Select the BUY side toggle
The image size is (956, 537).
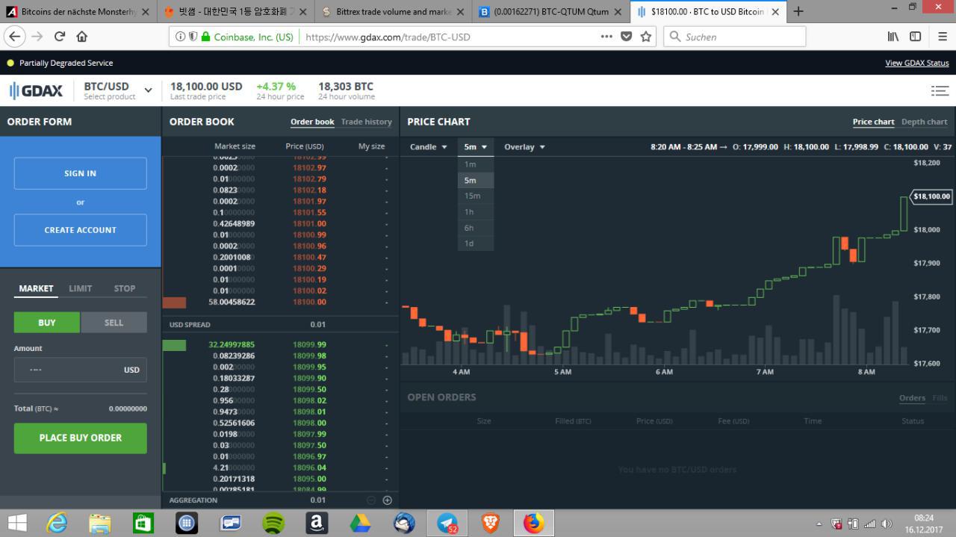click(46, 323)
